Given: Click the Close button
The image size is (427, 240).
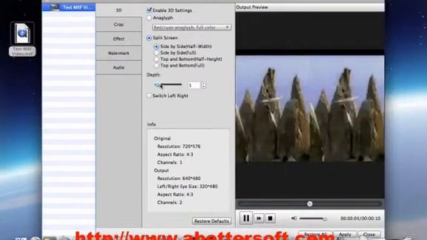Looking at the screenshot, I should (369, 234).
